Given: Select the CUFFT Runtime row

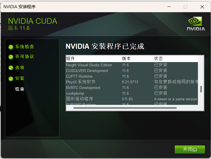Looking at the screenshot, I should click(132, 76).
